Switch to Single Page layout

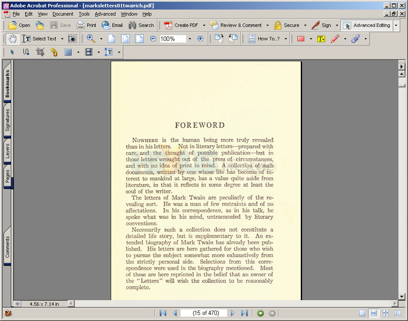362,313
